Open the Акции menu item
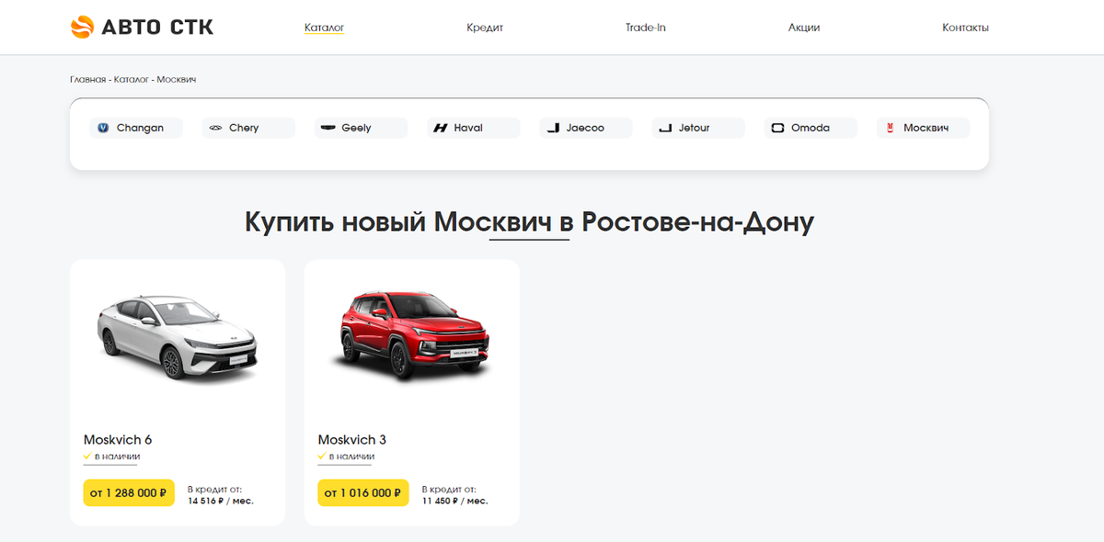This screenshot has width=1104, height=542. tap(804, 28)
